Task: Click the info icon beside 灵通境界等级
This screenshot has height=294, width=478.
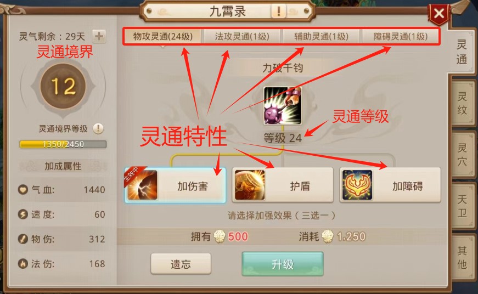Action: coord(98,128)
